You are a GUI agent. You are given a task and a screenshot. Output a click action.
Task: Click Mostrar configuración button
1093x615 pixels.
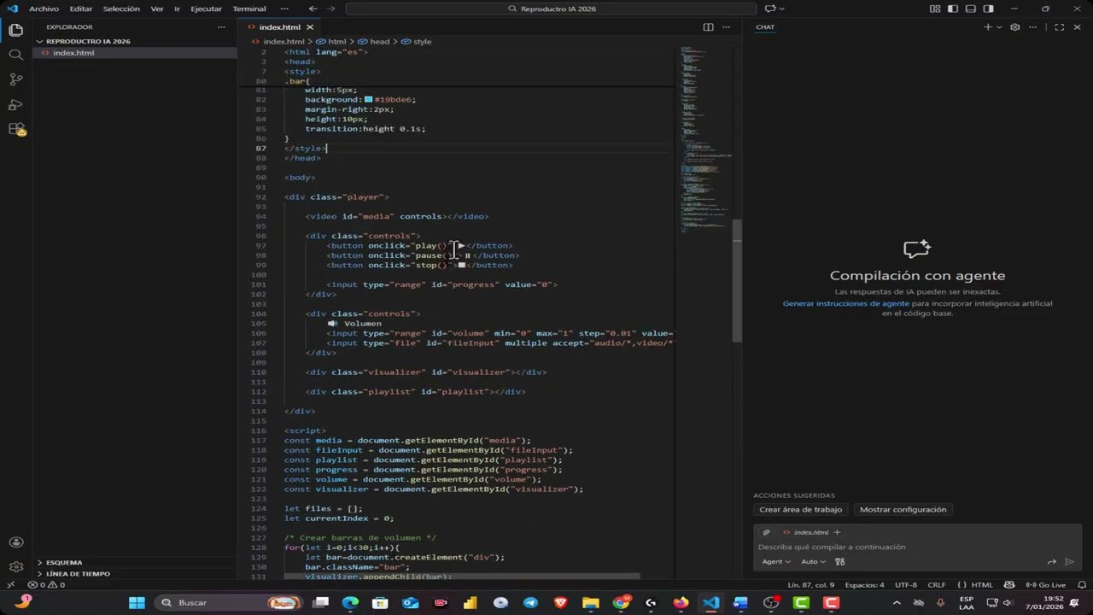point(903,510)
